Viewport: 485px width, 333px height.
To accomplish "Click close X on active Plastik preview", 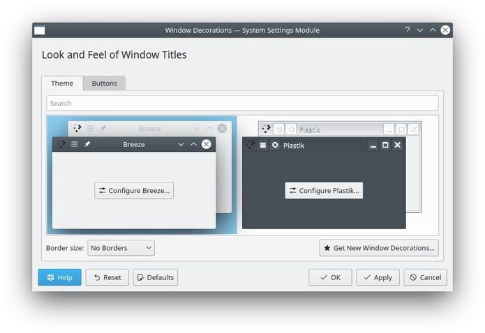I will (398, 145).
